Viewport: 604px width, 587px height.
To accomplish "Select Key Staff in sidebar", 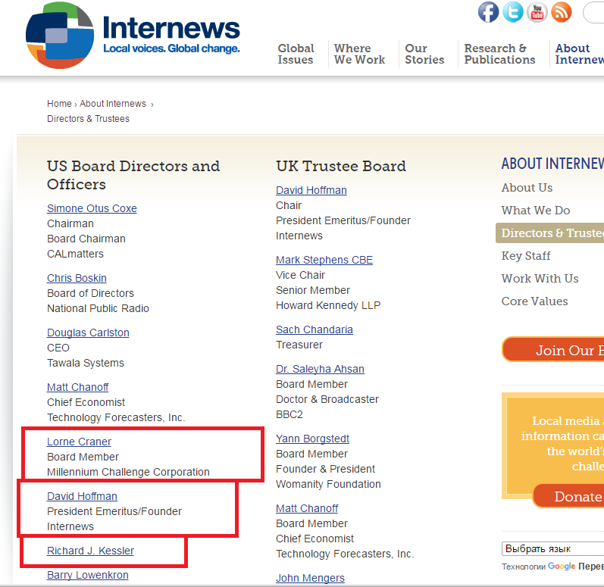I will (526, 256).
